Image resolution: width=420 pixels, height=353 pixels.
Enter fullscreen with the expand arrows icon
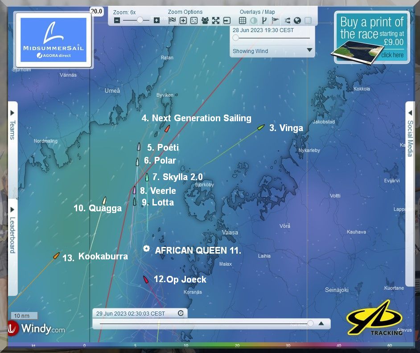point(216,20)
